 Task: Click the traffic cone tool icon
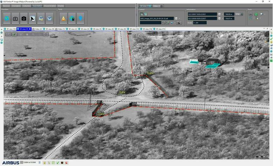click(x=63, y=19)
